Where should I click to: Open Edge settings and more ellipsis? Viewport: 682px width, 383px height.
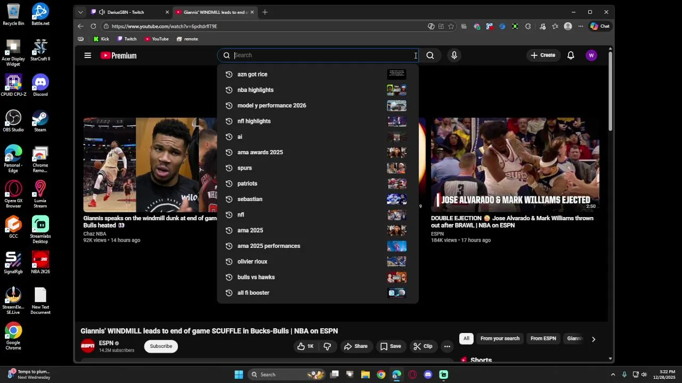tap(581, 26)
